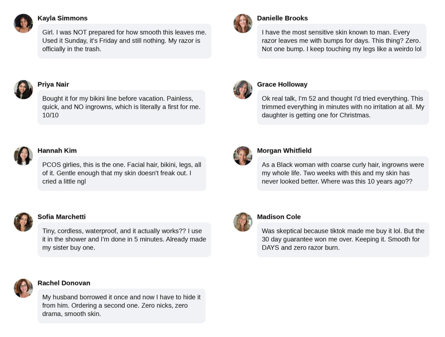
Task: Click Hannah Kim's avatar image
Action: (x=23, y=156)
